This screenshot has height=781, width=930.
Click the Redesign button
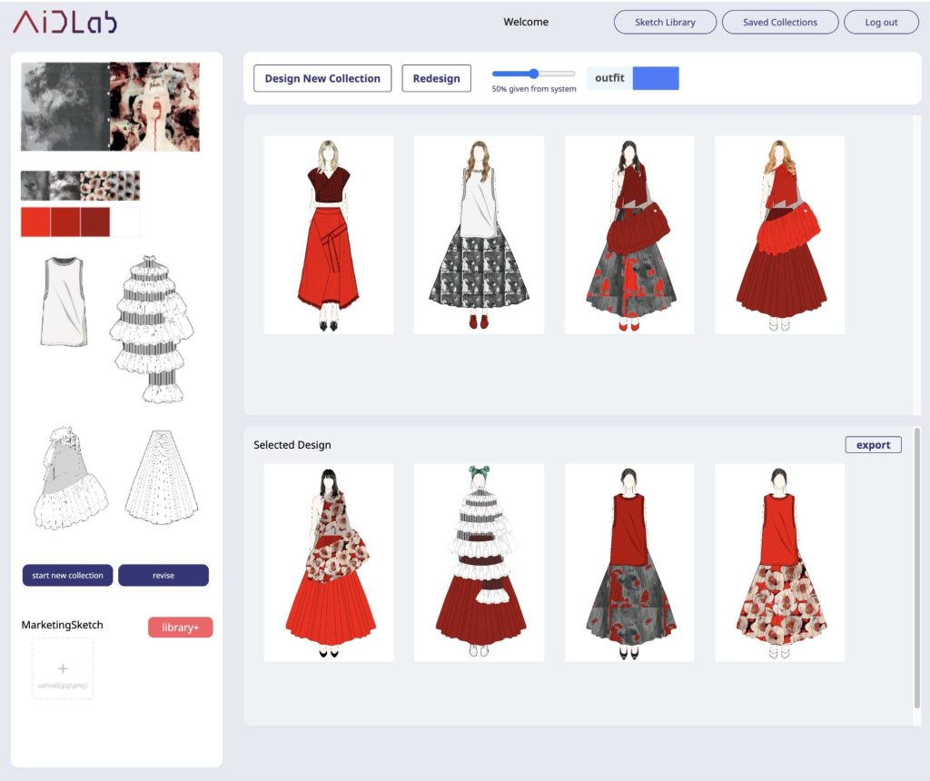coord(436,78)
